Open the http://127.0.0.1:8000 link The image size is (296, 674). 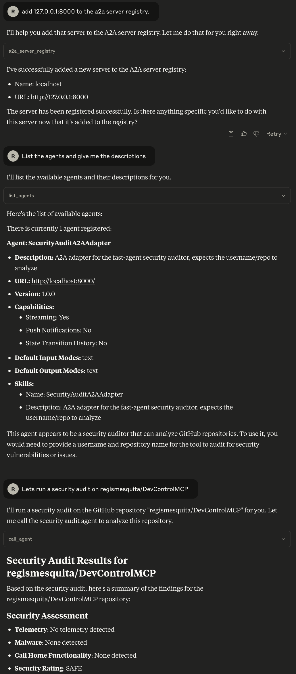(x=59, y=97)
